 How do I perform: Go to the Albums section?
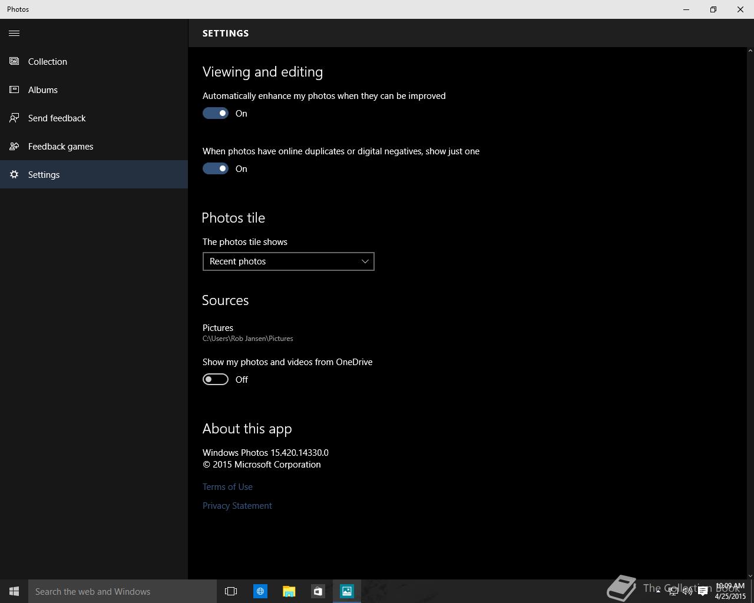(94, 90)
